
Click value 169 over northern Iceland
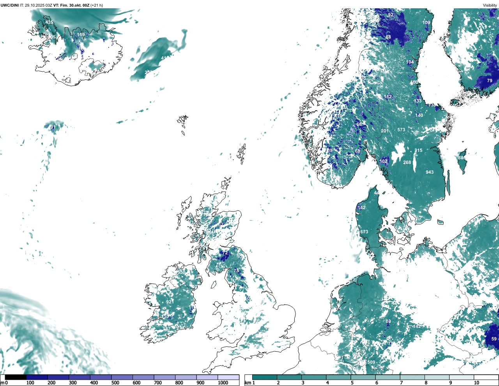click(x=81, y=35)
